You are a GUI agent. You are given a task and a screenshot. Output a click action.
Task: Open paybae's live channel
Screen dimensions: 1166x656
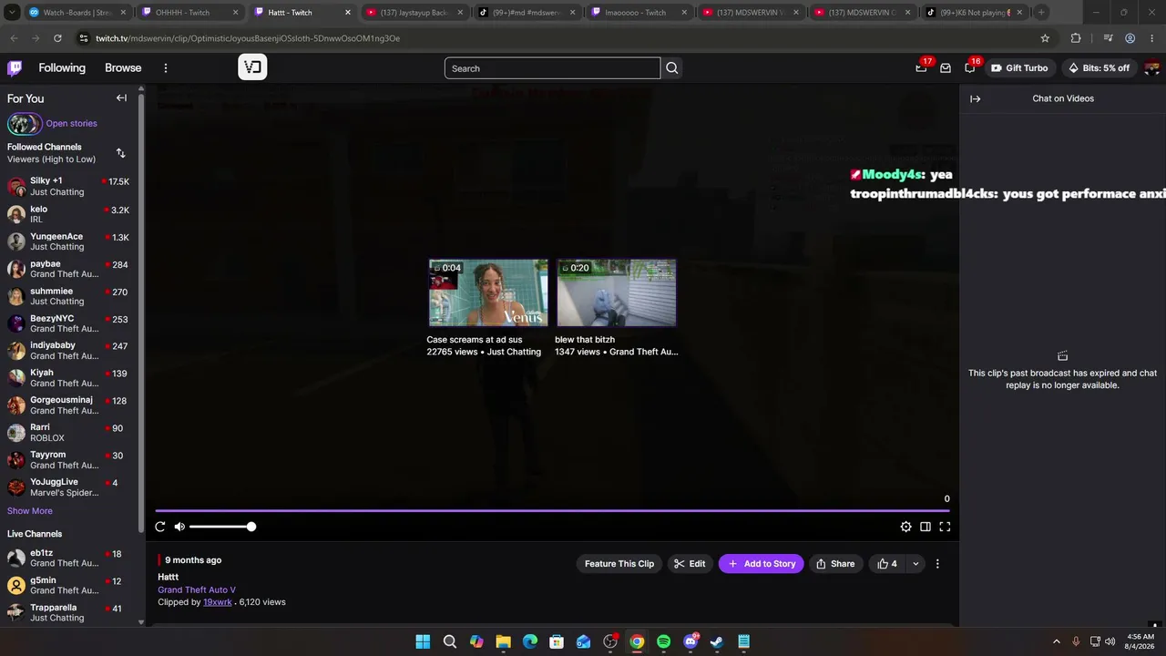click(x=69, y=269)
